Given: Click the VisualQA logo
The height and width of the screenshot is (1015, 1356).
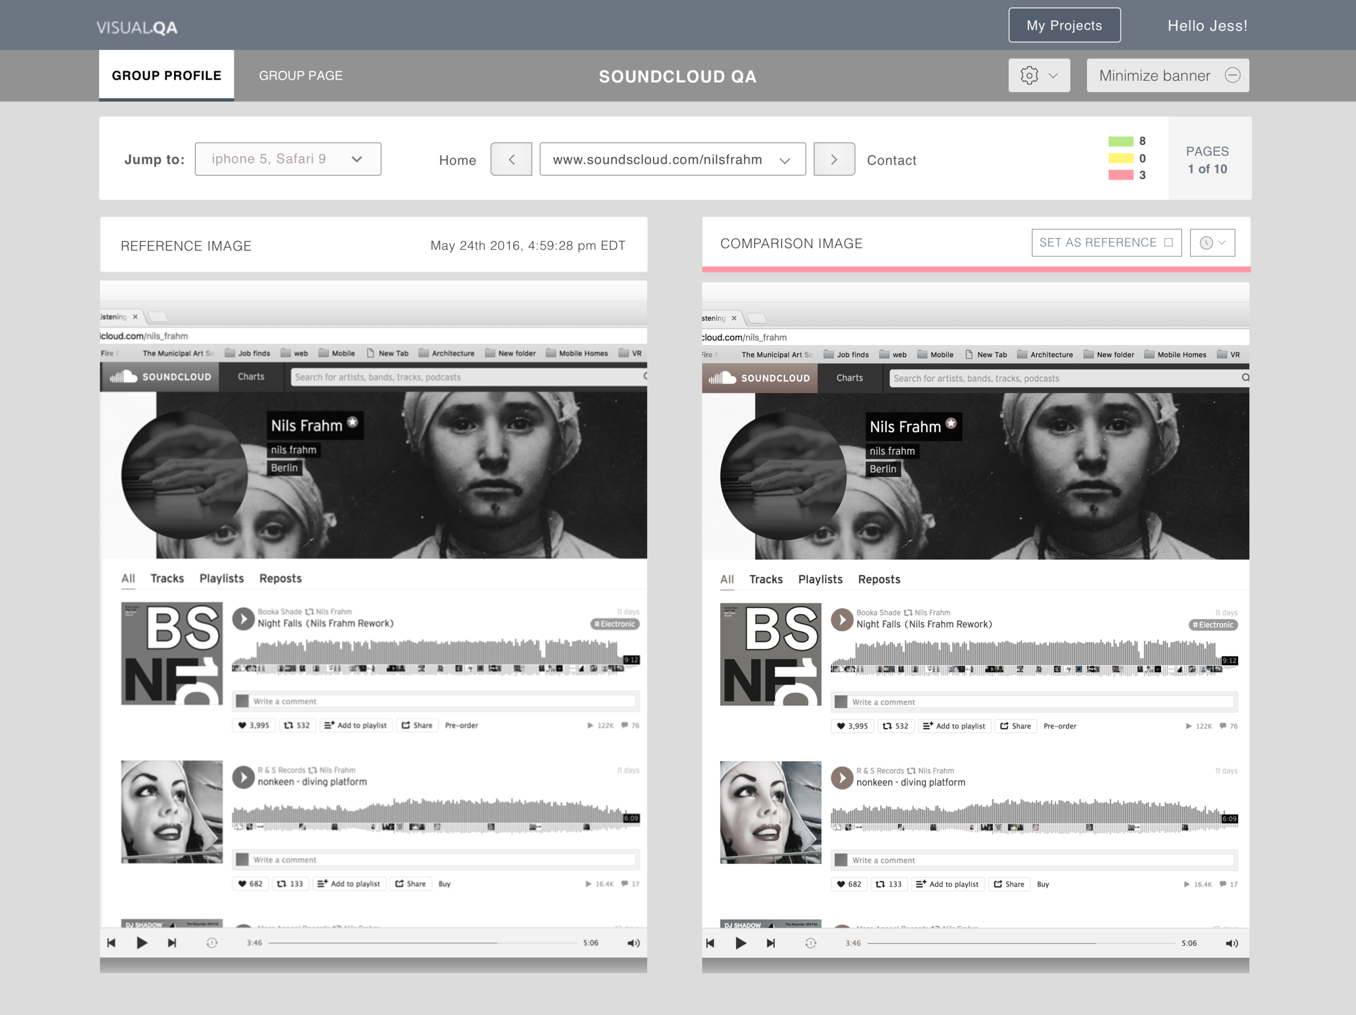Looking at the screenshot, I should (137, 27).
